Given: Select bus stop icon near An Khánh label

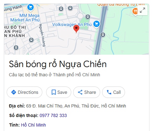Looking at the screenshot, I should (31, 40).
